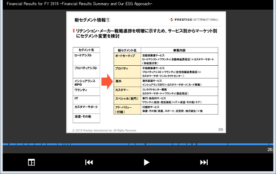The height and width of the screenshot is (174, 276).
Task: Click the elapsed time readout
Action: coord(270,150)
